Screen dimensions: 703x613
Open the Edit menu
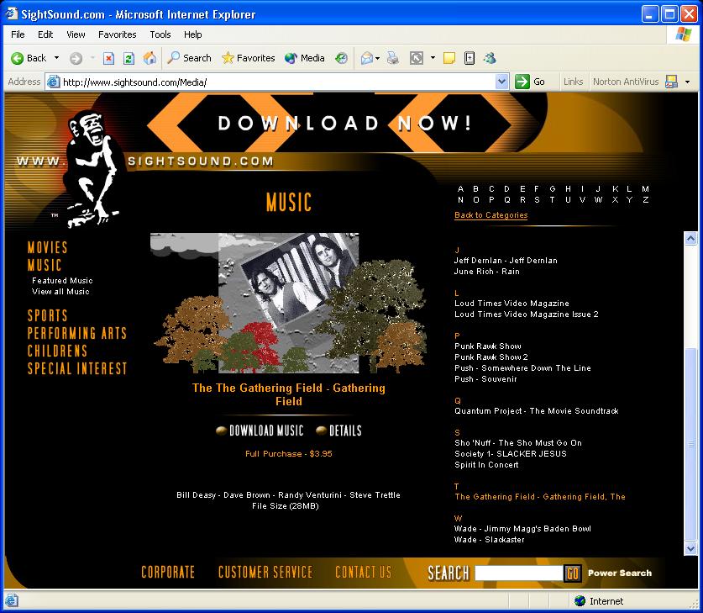coord(45,34)
